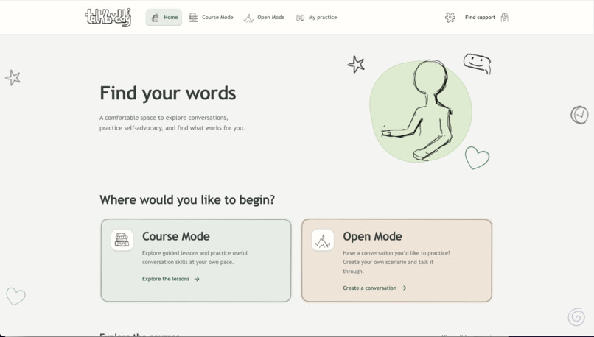Click the books icon in navigation bar

click(193, 18)
